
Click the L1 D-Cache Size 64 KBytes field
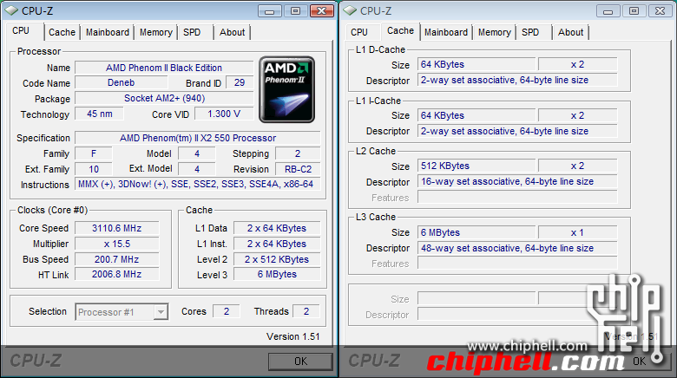tap(477, 64)
